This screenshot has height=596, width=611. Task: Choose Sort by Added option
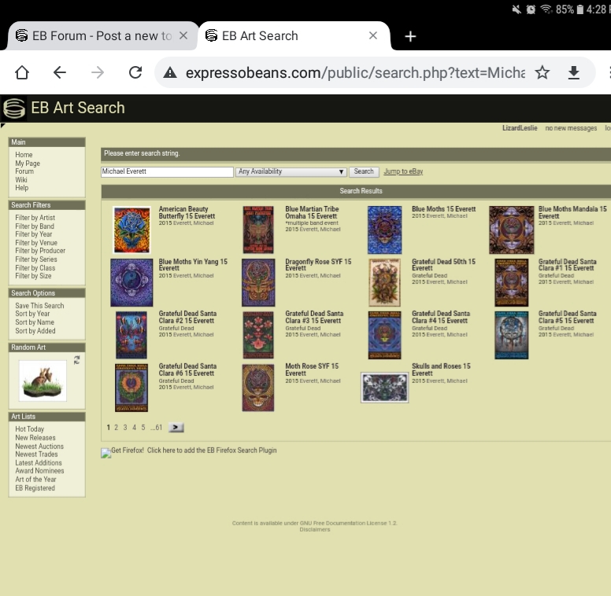point(35,331)
